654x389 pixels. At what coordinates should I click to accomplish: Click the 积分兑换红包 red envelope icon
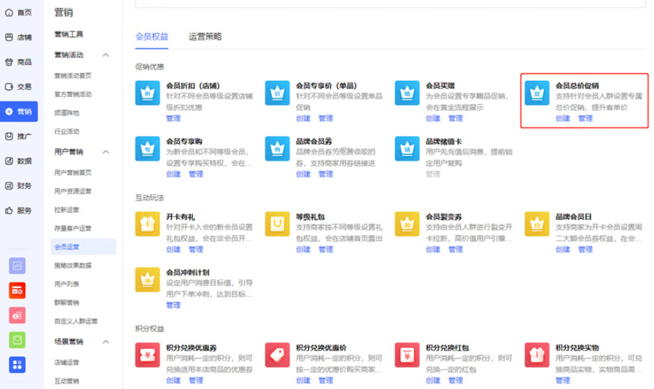407,355
